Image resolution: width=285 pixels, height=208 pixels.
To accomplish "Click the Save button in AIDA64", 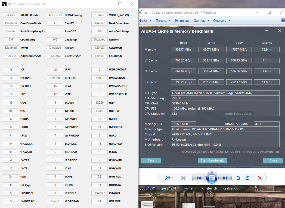I will 151,160.
